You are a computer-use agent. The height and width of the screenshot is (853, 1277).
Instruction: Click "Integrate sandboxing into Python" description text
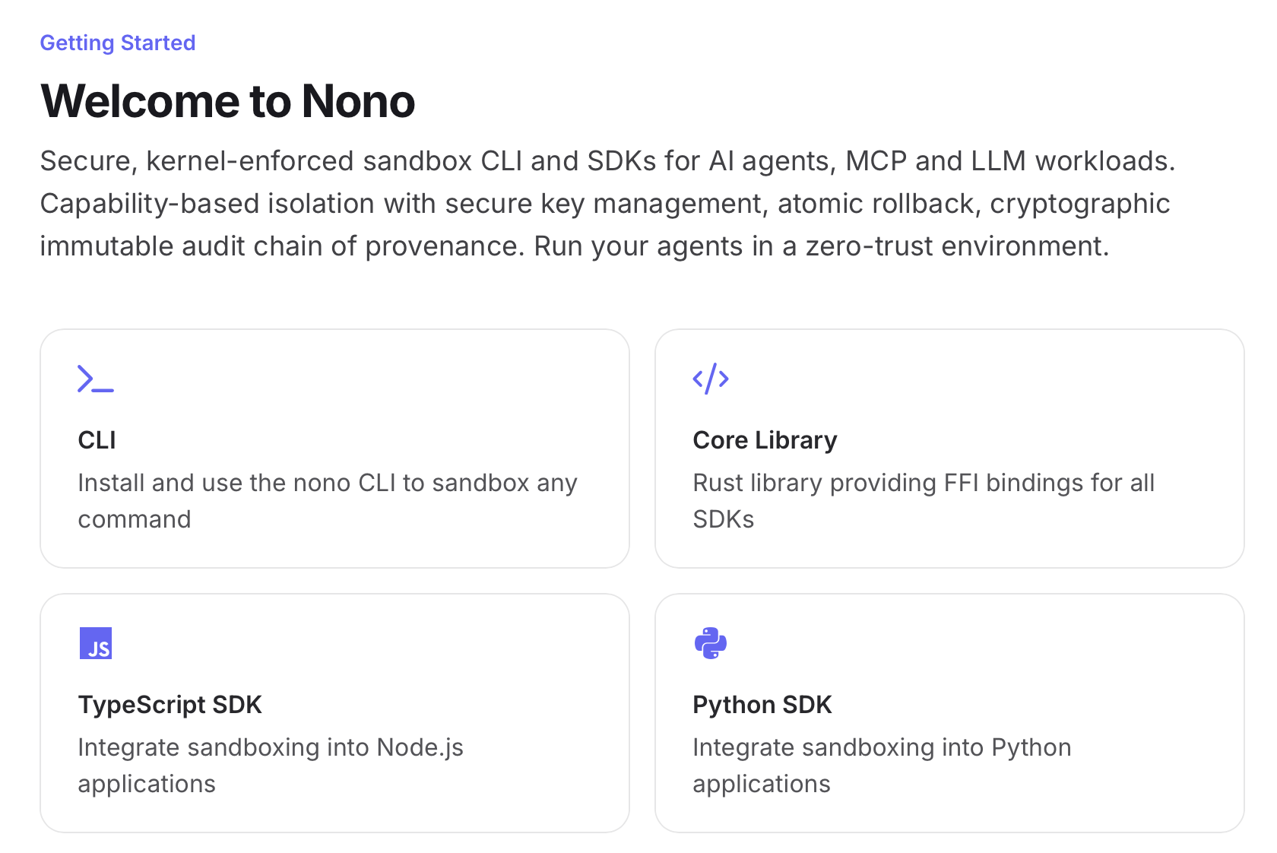point(882,747)
